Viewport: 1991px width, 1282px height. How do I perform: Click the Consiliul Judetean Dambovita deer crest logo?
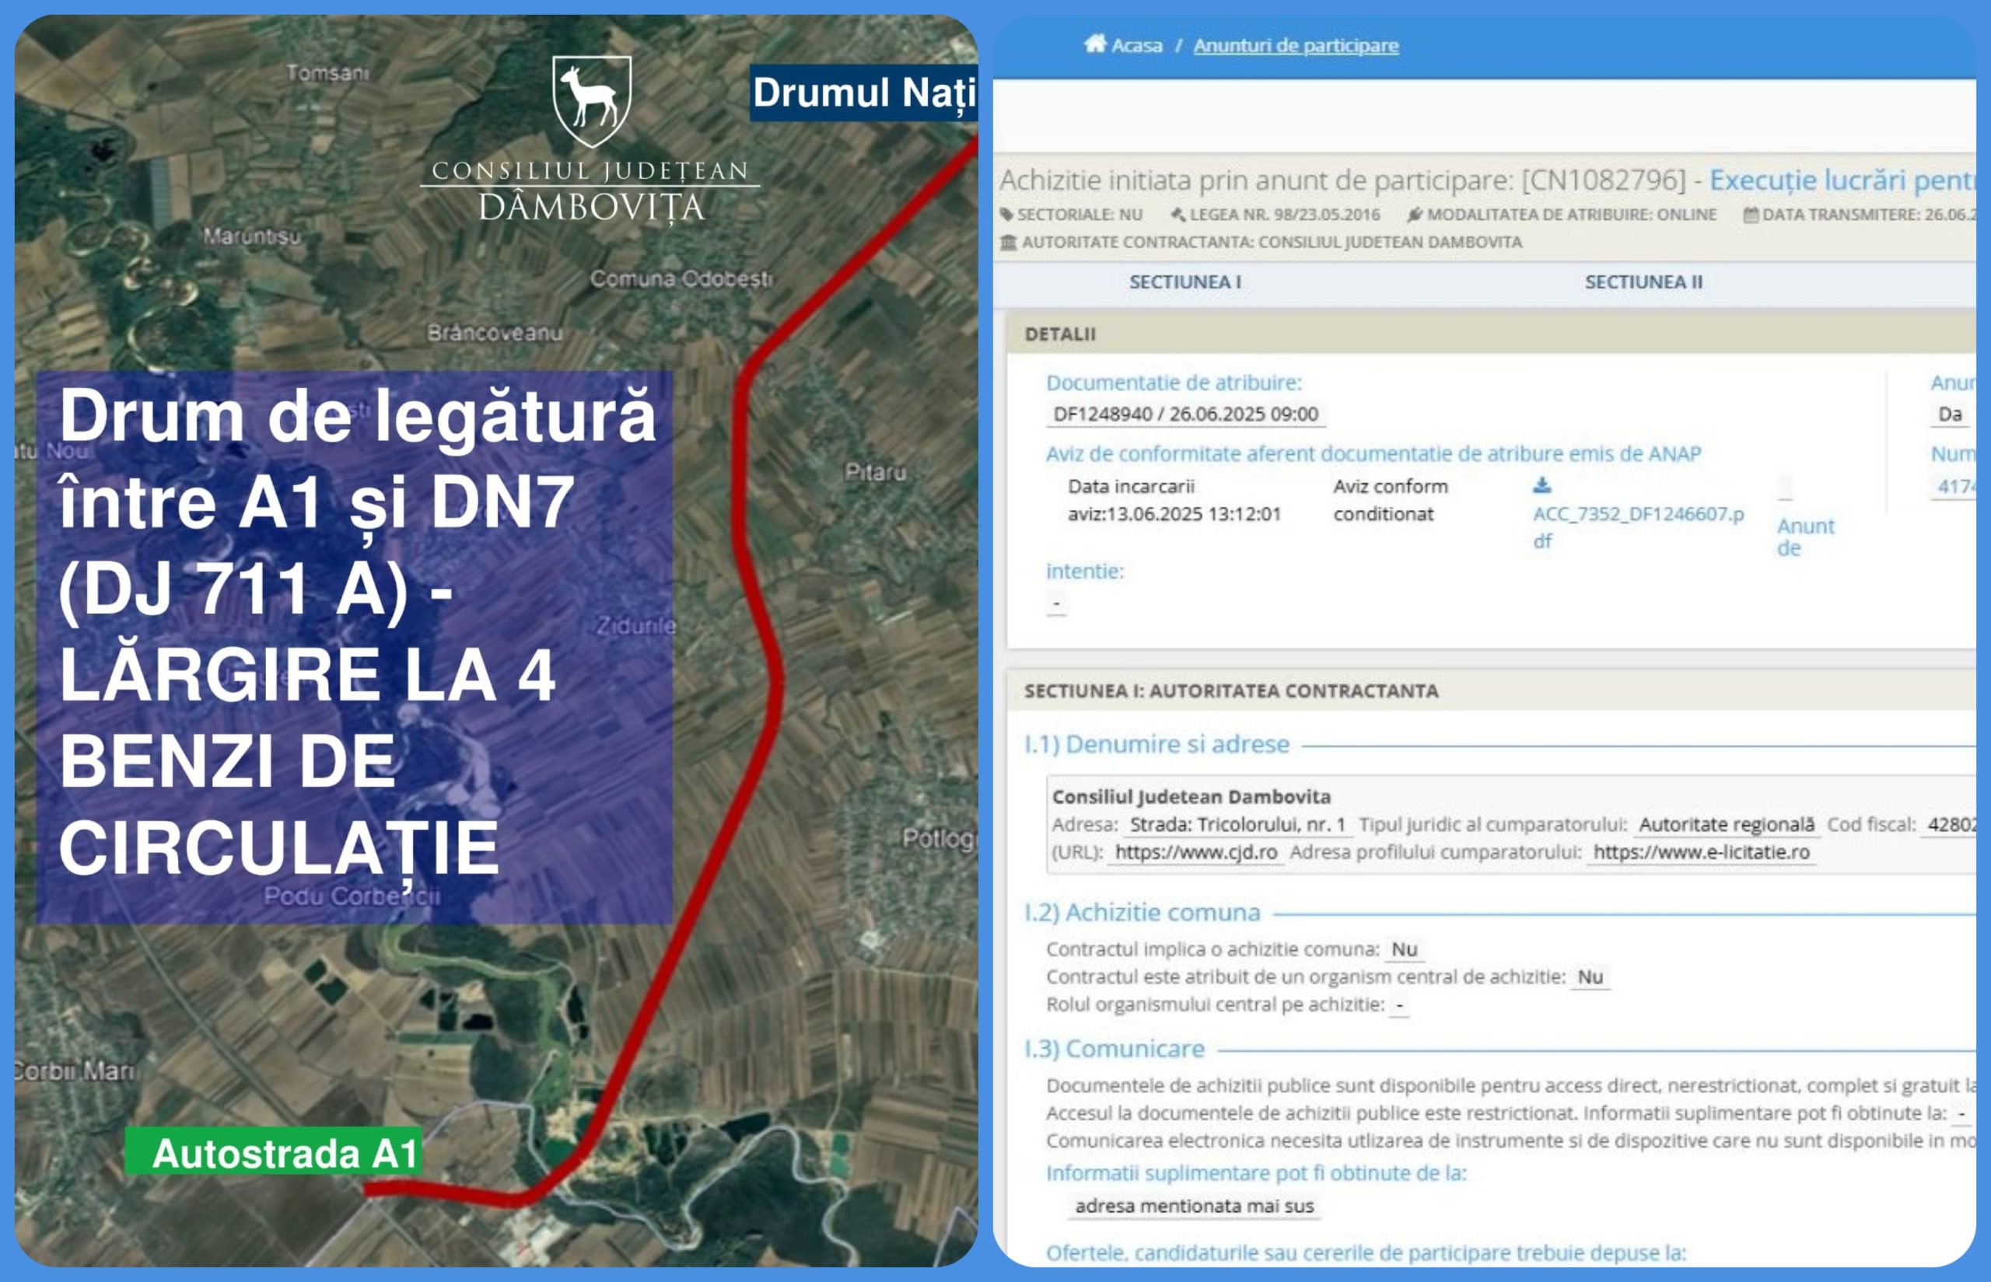click(591, 102)
